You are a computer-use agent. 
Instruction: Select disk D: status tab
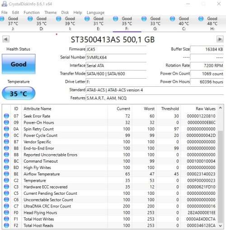point(41,23)
